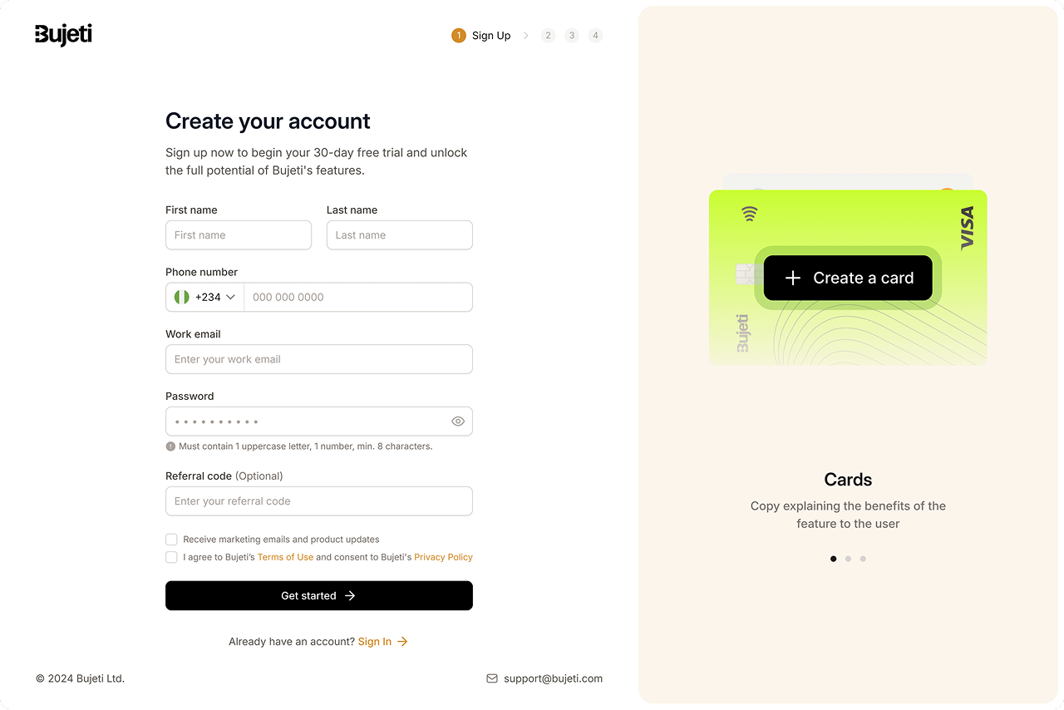Click the Bujeti logo
Screen dimensions: 1064x710
pos(63,35)
